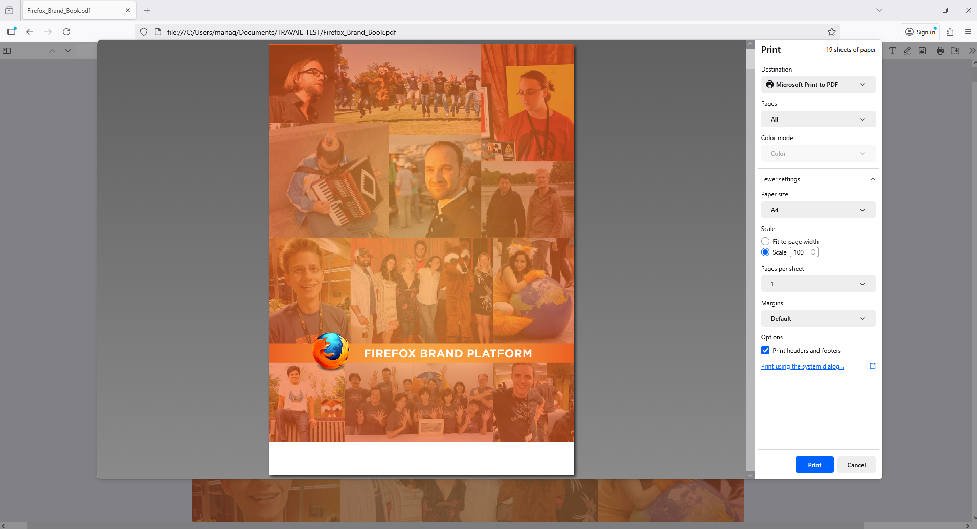Open the Firefox extensions icon
Image resolution: width=977 pixels, height=529 pixels.
[950, 32]
